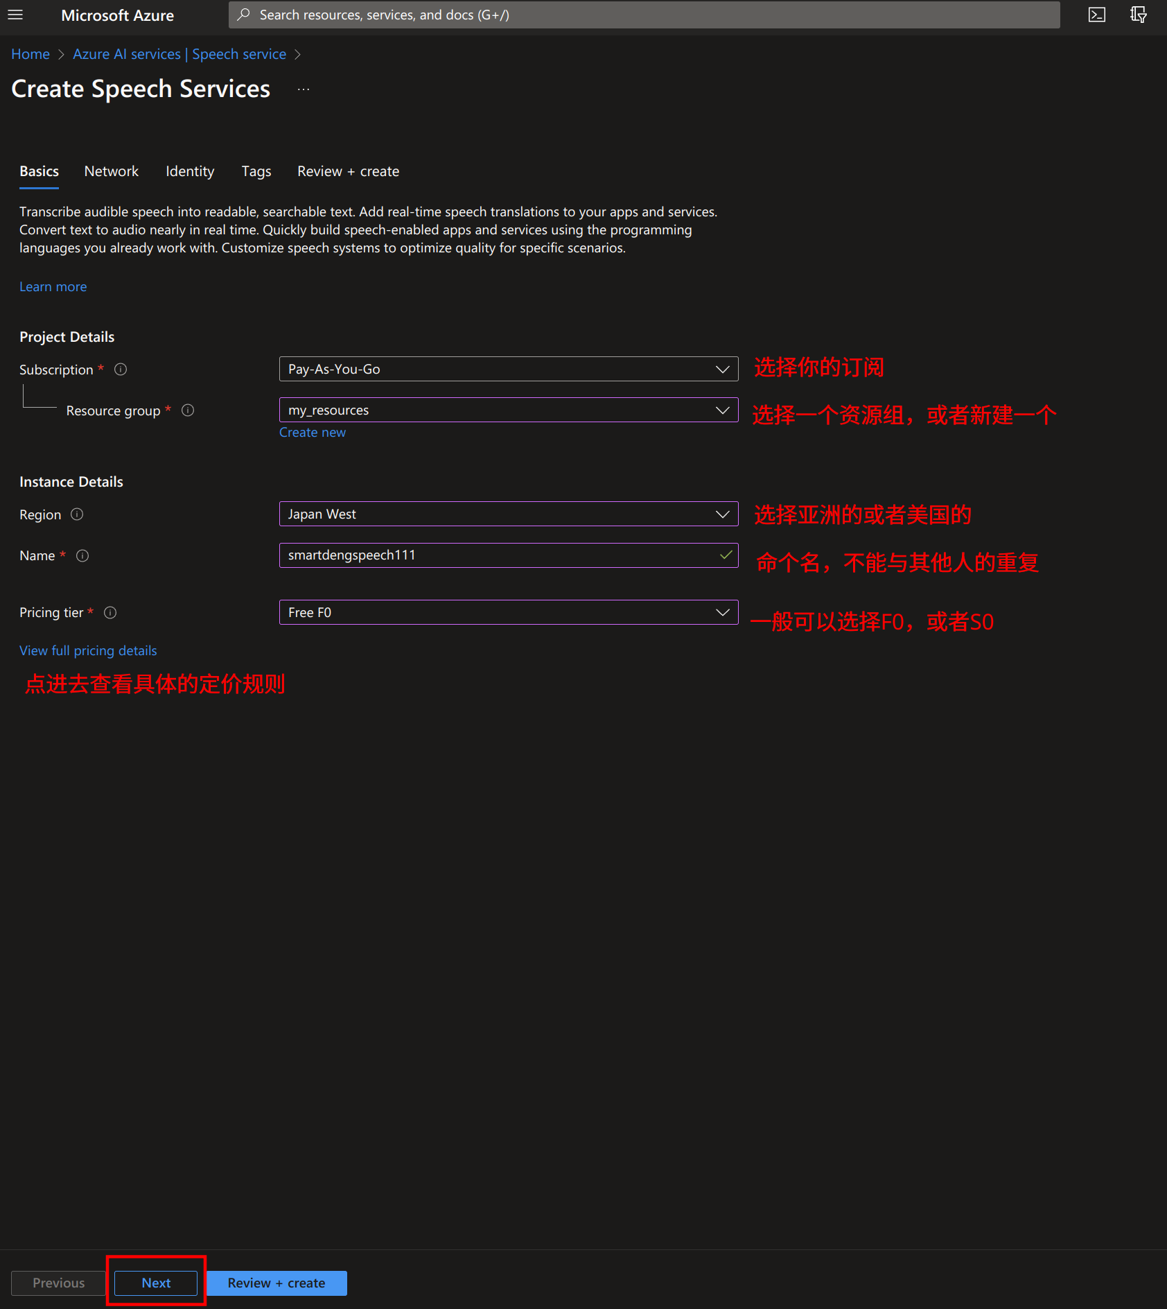Open Azure AI services | Speech service breadcrumb
This screenshot has height=1309, width=1167.
[x=179, y=54]
